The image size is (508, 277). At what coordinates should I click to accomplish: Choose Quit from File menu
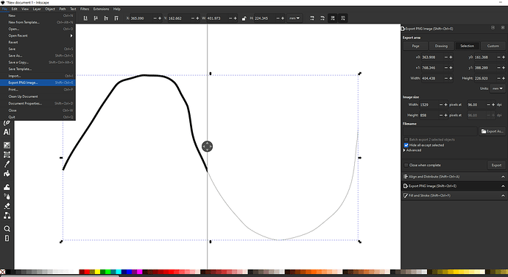coord(38,117)
